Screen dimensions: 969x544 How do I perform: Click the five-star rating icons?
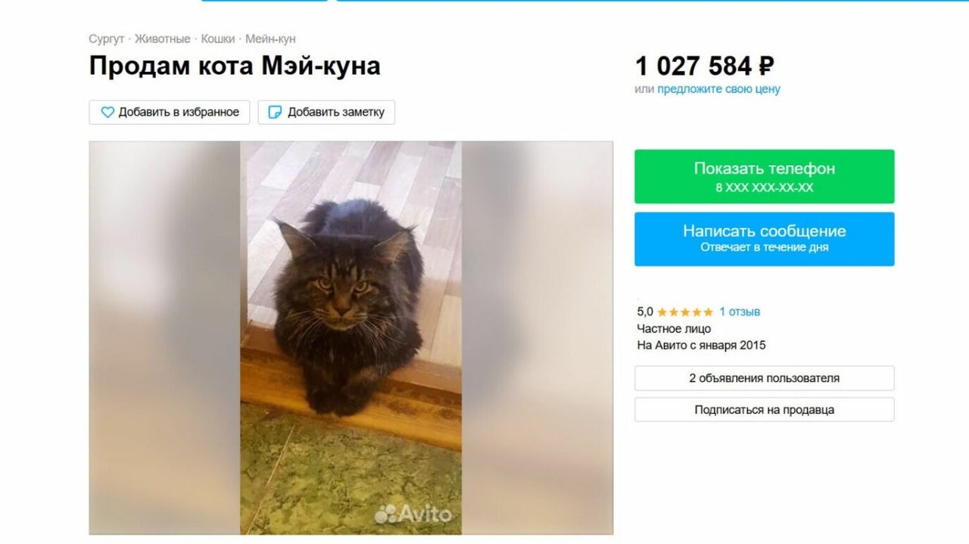pyautogui.click(x=685, y=312)
